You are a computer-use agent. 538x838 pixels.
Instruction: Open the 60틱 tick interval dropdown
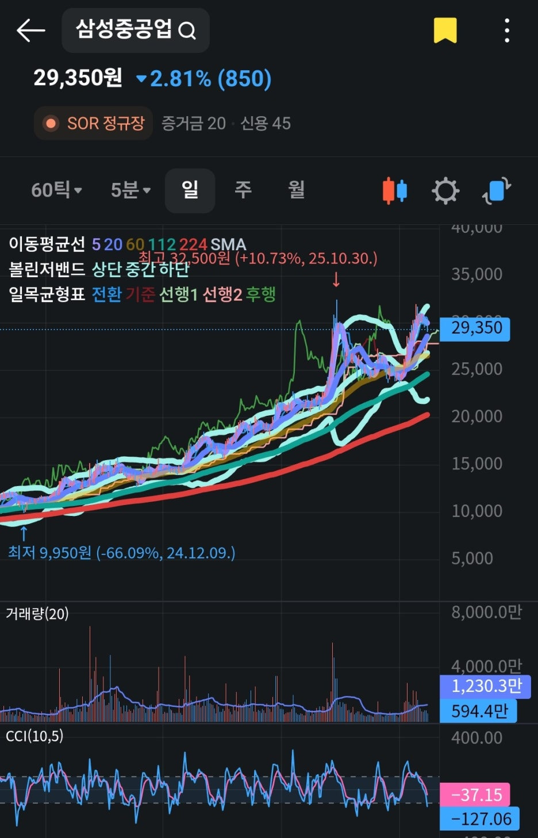[56, 190]
